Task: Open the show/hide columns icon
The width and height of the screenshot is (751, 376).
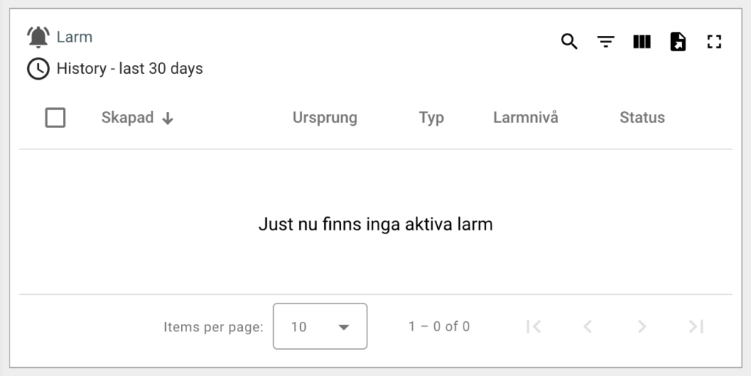Action: [x=642, y=42]
